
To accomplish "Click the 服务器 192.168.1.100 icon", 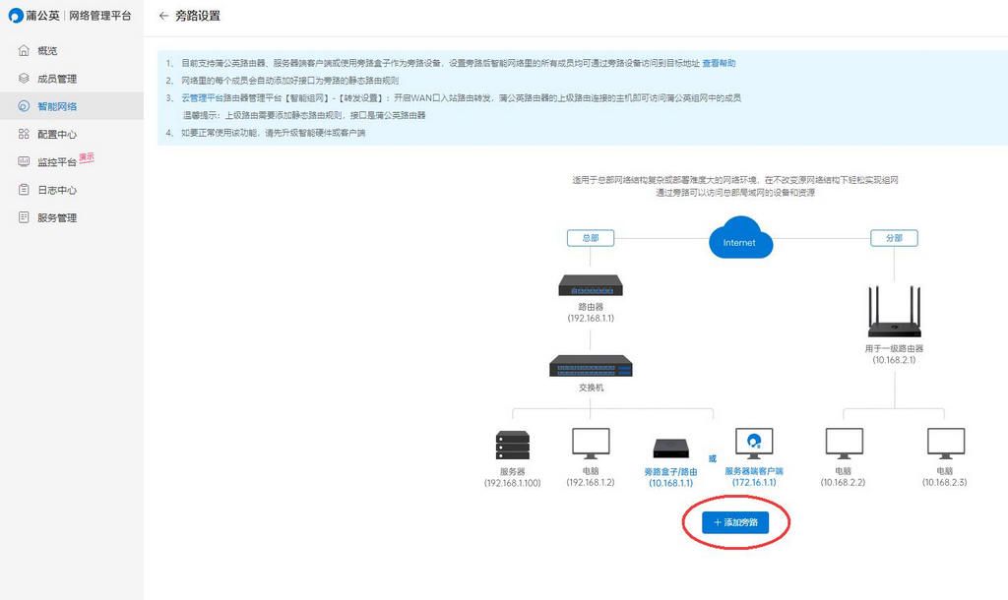I will pos(512,446).
